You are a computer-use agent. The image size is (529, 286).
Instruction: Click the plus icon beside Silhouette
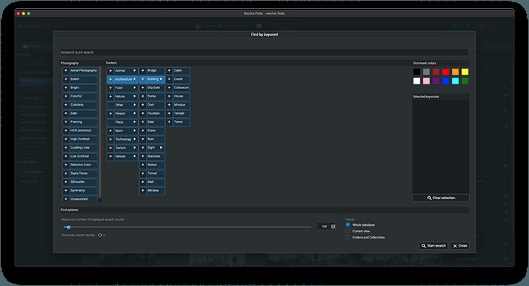(x=66, y=182)
